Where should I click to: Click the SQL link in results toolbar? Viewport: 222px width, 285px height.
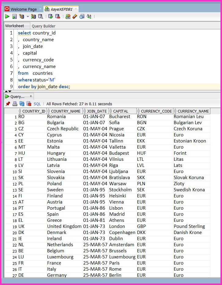(37, 104)
